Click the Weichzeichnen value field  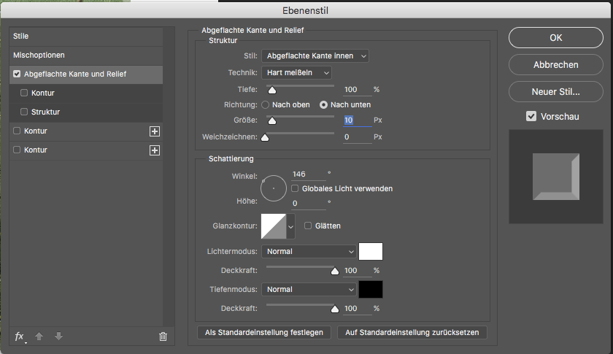(x=358, y=137)
